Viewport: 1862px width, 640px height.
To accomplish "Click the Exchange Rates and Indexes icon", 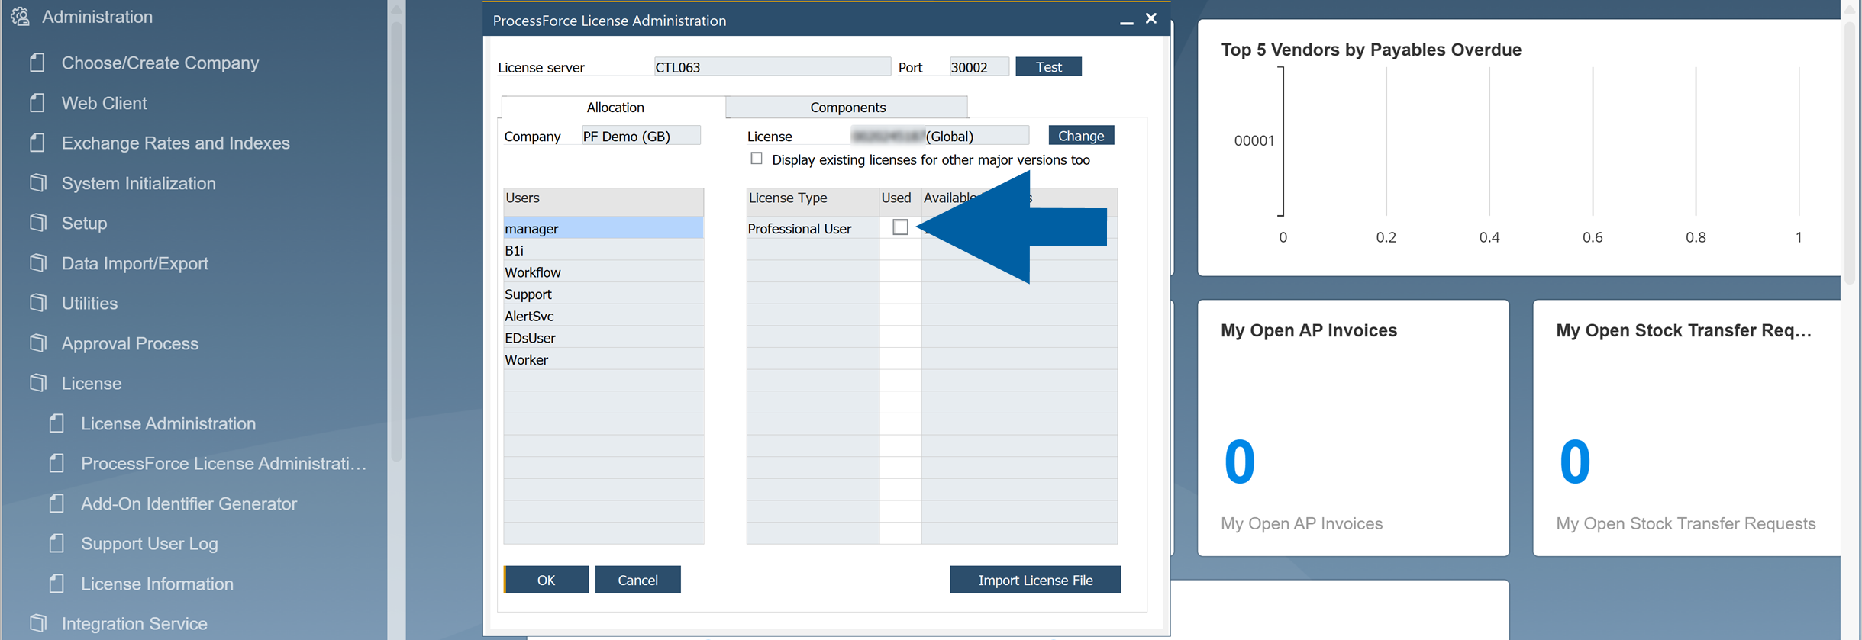I will 37,143.
